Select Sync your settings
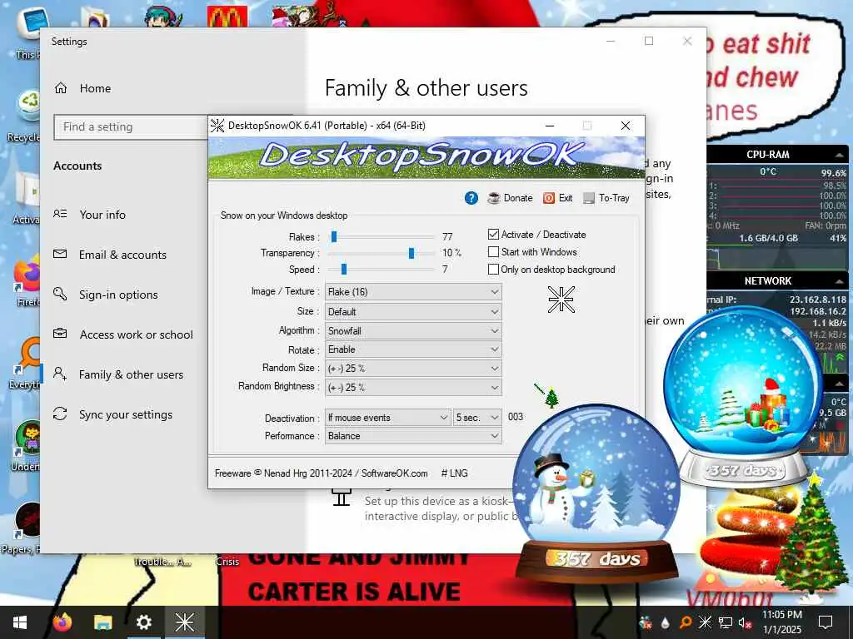 pyautogui.click(x=125, y=414)
